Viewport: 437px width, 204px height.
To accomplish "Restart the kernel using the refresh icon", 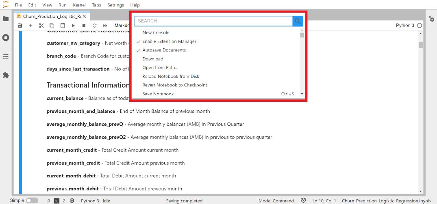I will point(94,26).
